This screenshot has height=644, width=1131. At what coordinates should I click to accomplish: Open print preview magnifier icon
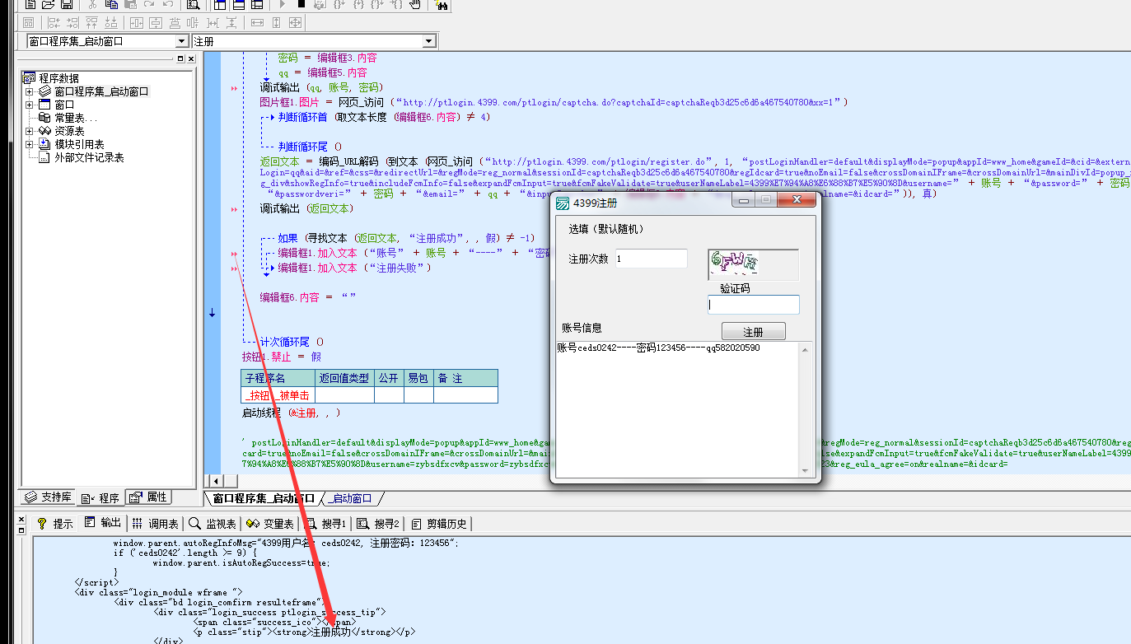click(x=193, y=4)
